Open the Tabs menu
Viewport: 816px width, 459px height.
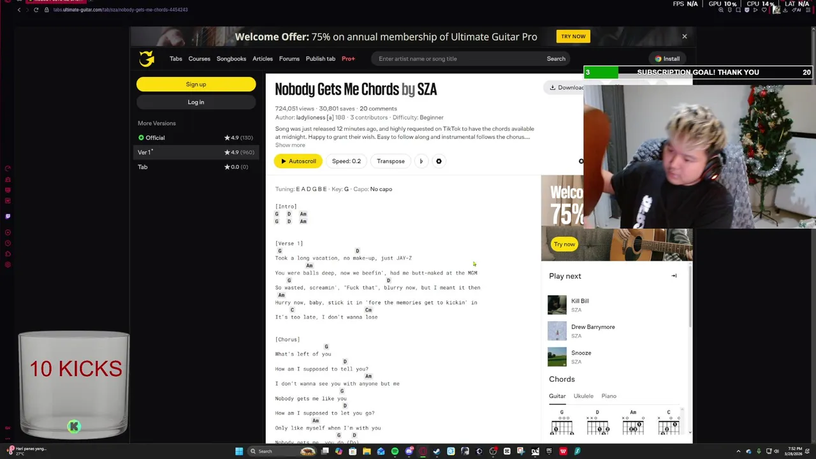pos(176,59)
